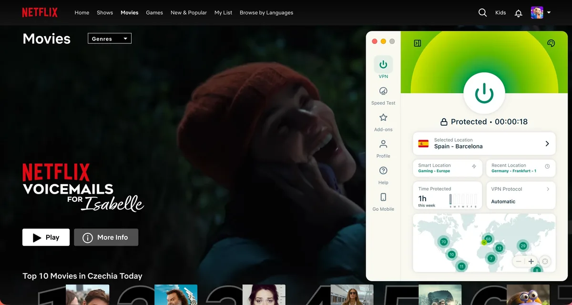The width and height of the screenshot is (572, 305).
Task: Open the number 4 ranked movie thumbnail
Action: (352, 295)
